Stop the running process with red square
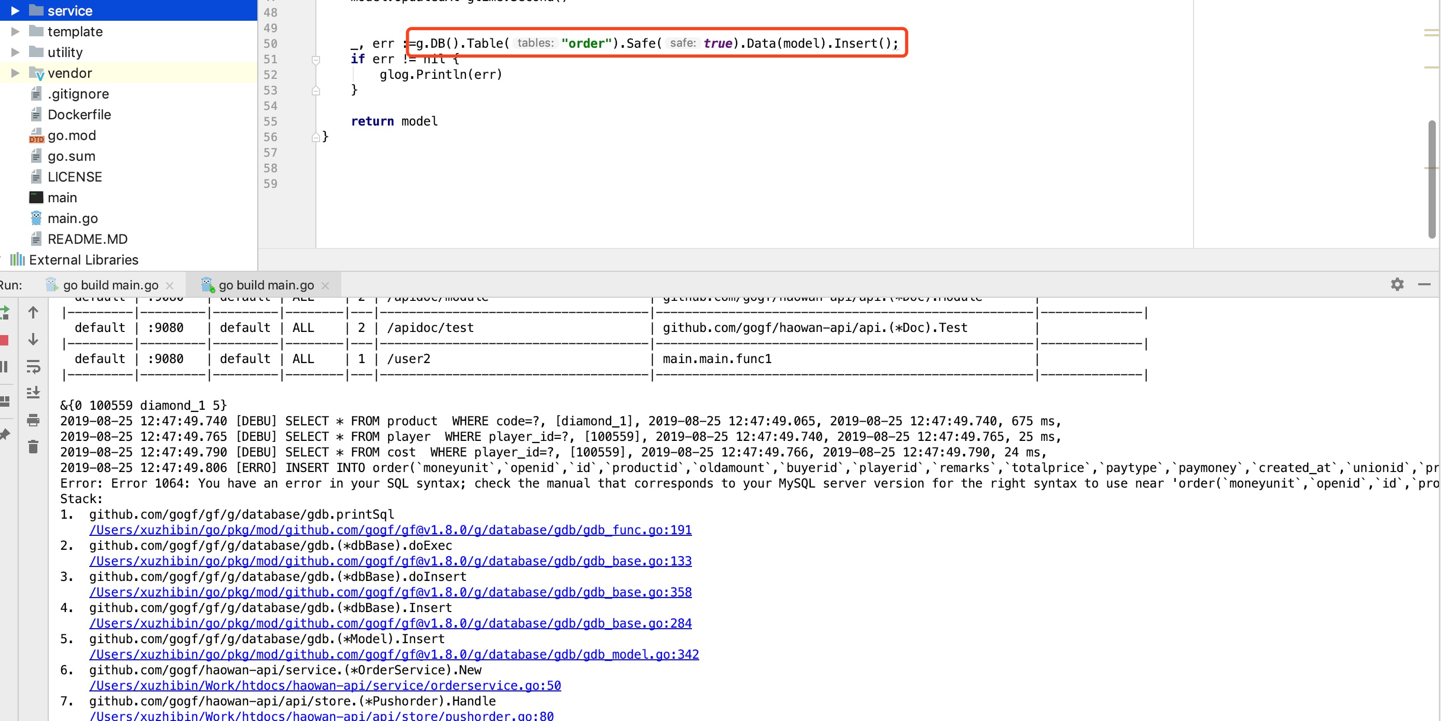 click(4, 340)
